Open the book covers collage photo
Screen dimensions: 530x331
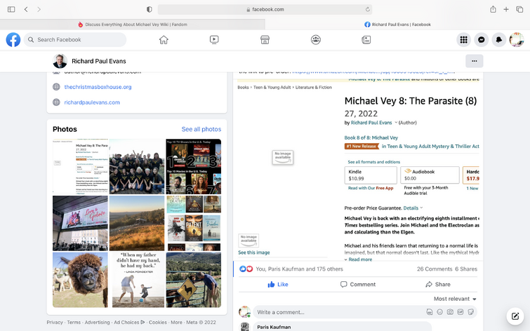[x=194, y=223]
